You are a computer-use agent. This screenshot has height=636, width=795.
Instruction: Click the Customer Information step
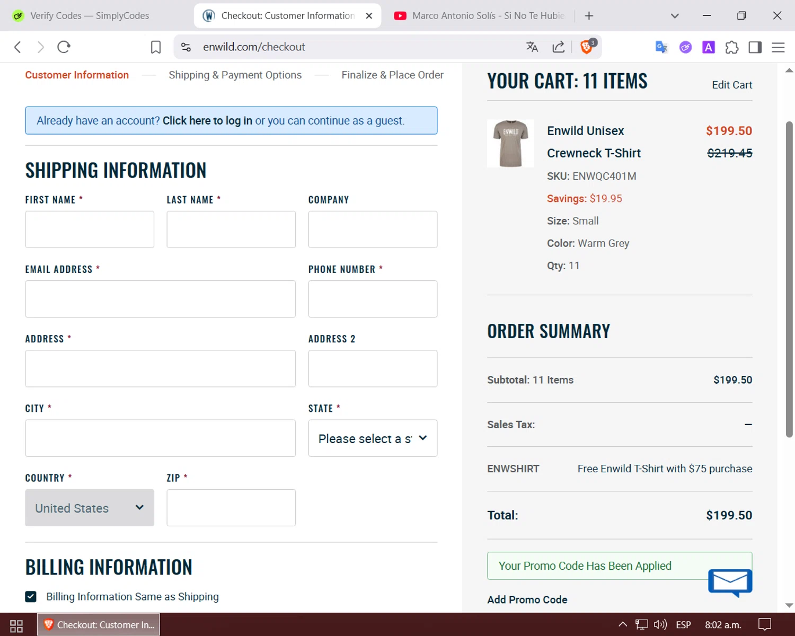pos(77,75)
